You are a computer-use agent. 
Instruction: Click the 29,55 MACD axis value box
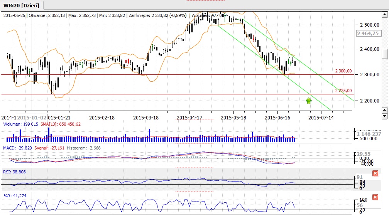364,153
